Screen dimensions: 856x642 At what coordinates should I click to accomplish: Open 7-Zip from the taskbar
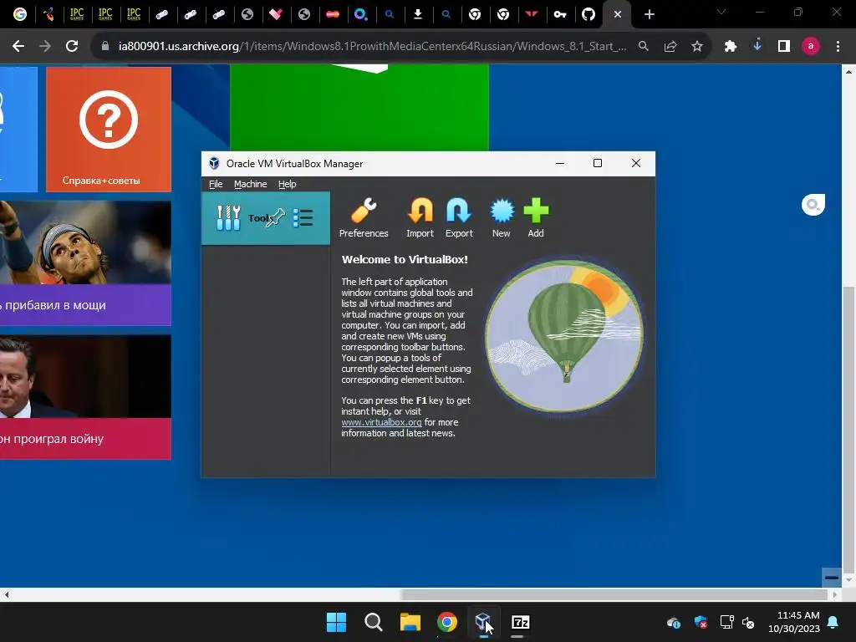pos(520,622)
